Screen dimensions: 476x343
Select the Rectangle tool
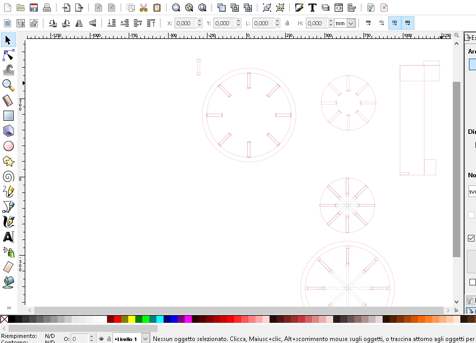[9, 116]
